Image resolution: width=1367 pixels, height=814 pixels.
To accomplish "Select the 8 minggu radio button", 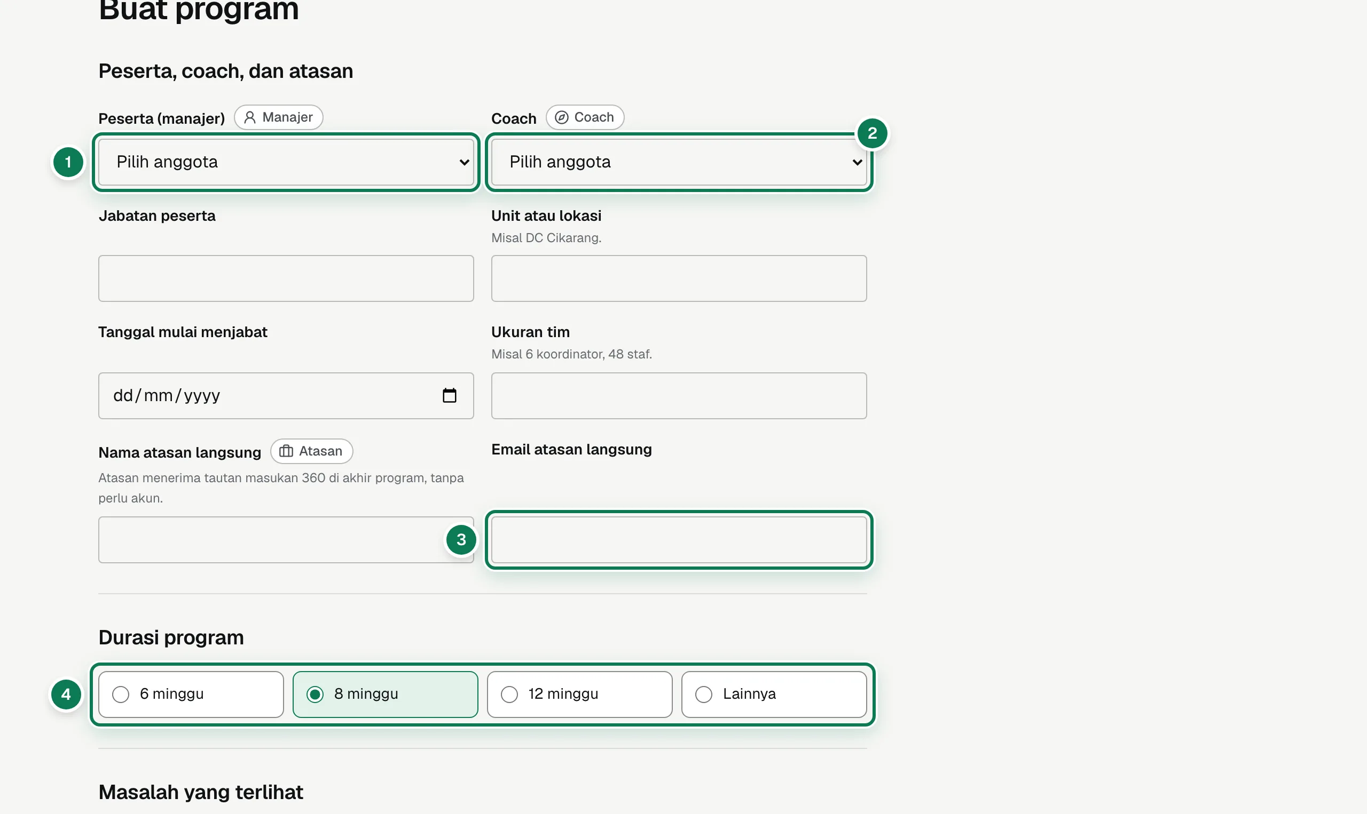I will point(315,695).
